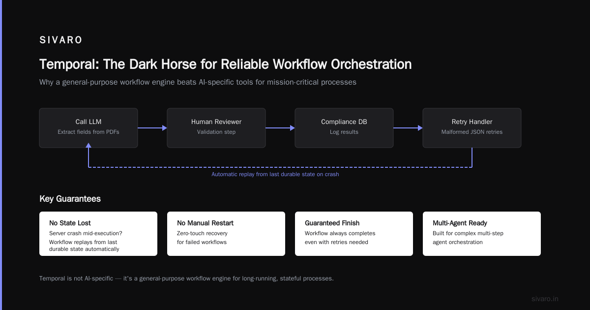Click 'Extract fields from PDFs' text
This screenshot has width=590, height=310.
[88, 132]
